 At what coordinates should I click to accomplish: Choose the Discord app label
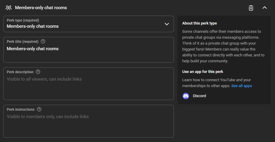coord(199,96)
